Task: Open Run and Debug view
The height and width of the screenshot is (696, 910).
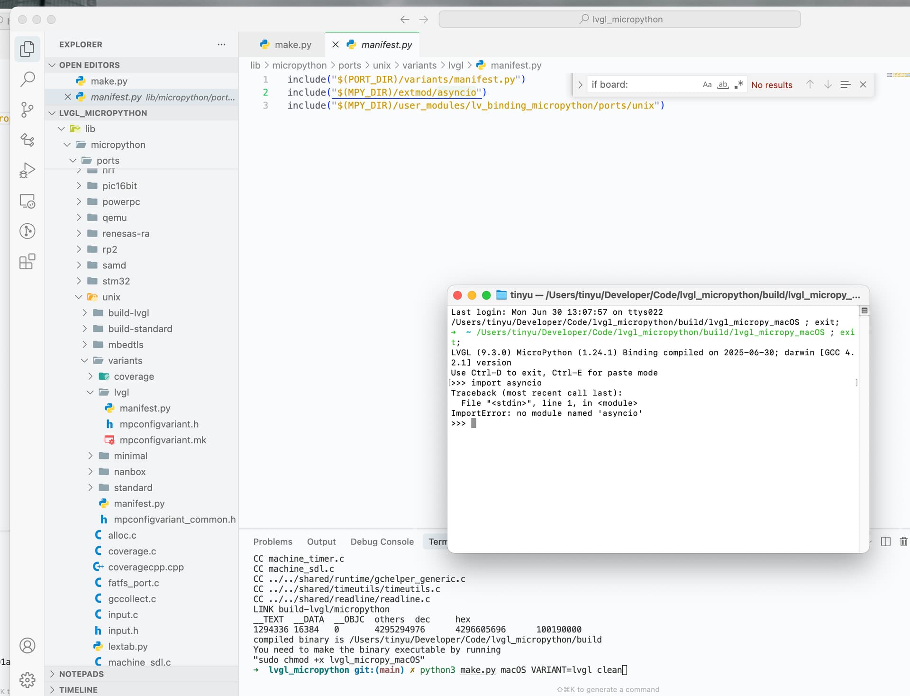Action: pyautogui.click(x=27, y=170)
